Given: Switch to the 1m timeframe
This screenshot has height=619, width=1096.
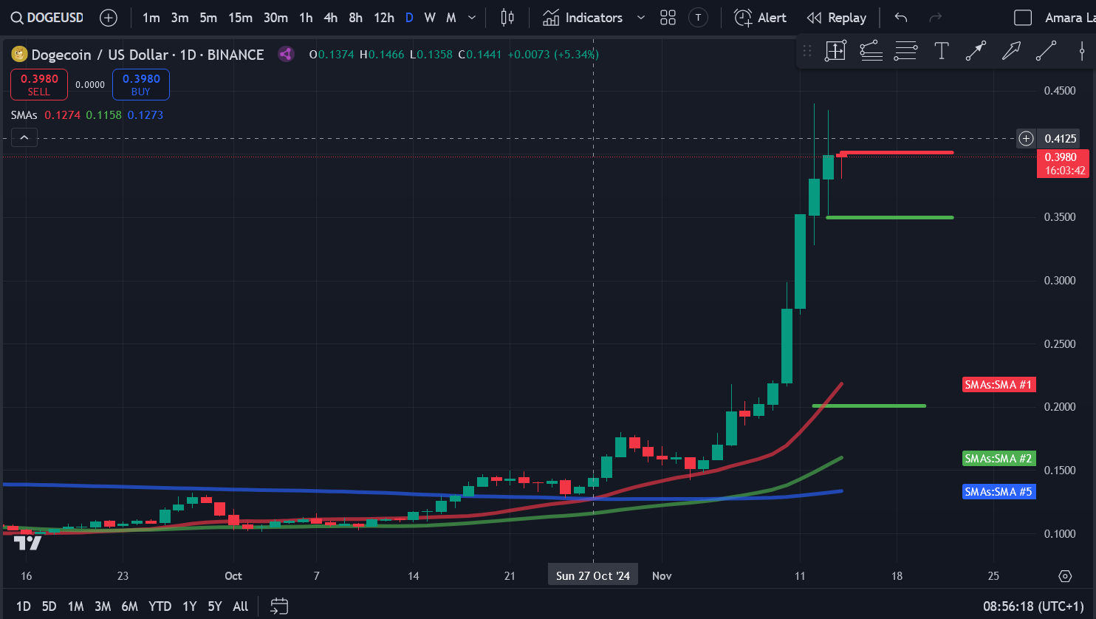Looking at the screenshot, I should click(x=151, y=18).
